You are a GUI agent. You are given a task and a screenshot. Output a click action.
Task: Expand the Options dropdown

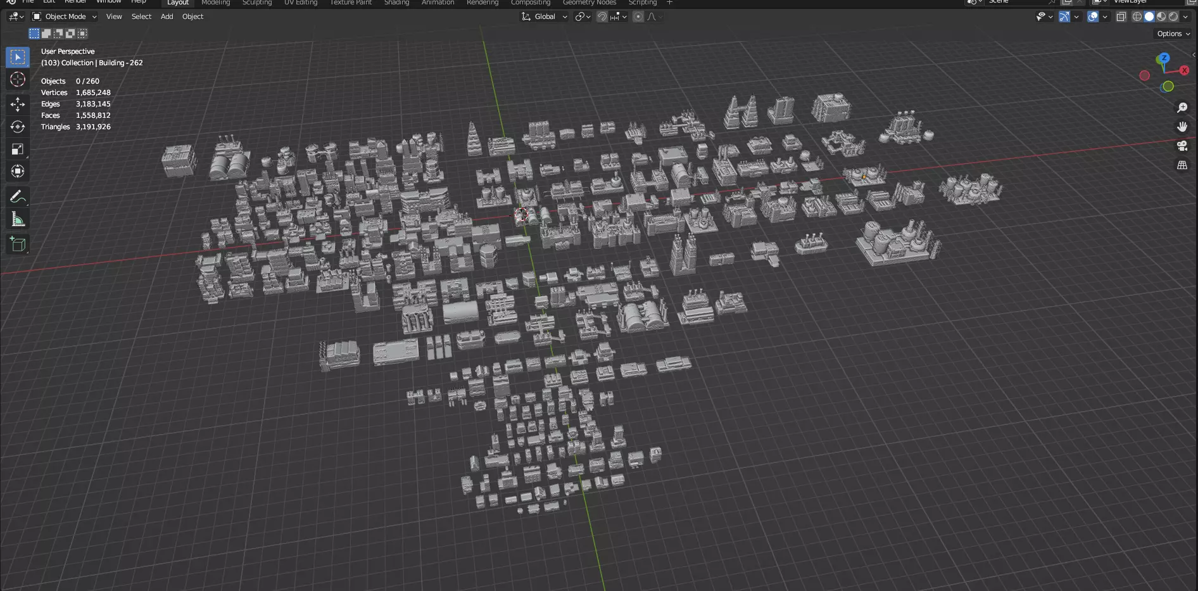click(x=1173, y=34)
